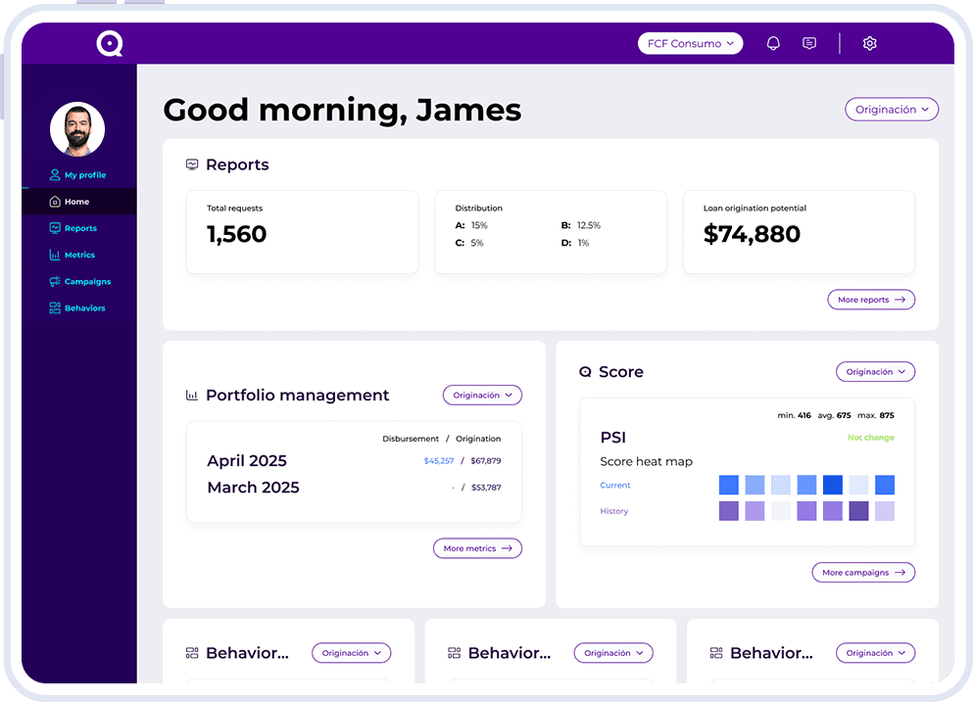Click the Loan origination potential card

(799, 232)
